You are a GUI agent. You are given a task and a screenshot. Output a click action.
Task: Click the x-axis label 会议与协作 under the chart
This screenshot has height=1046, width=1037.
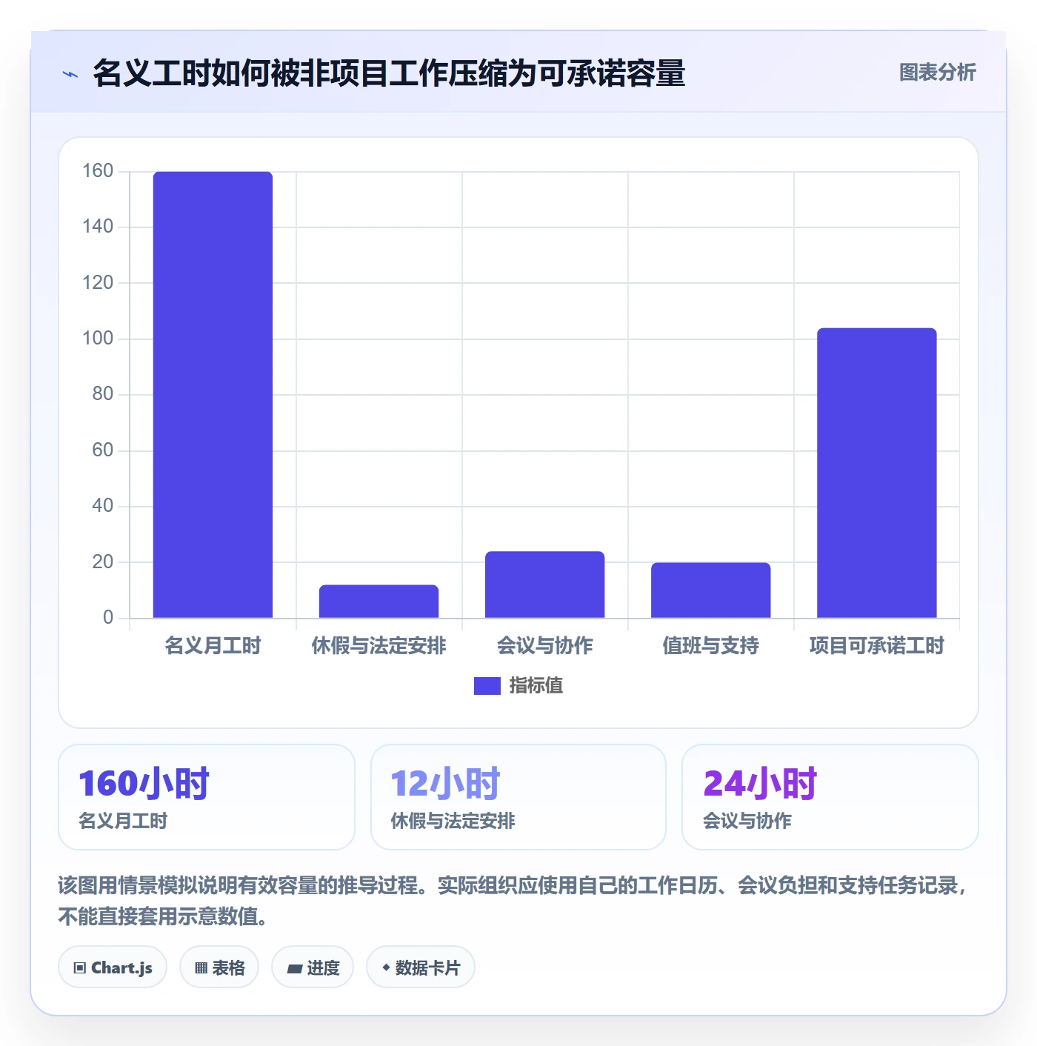pyautogui.click(x=544, y=645)
